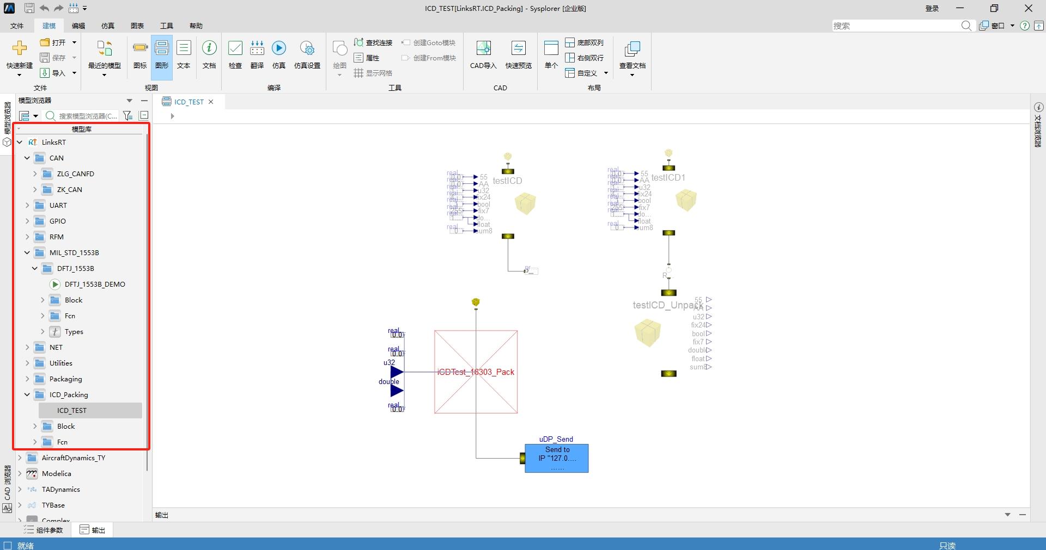Screen dimensions: 1046x550
Task: Expand the UART folder in the tree
Action: click(27, 205)
